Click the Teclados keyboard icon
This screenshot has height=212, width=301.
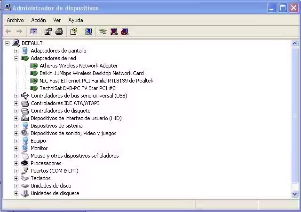(25, 178)
